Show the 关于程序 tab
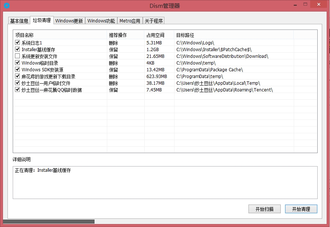This screenshot has height=227, width=330. [154, 21]
